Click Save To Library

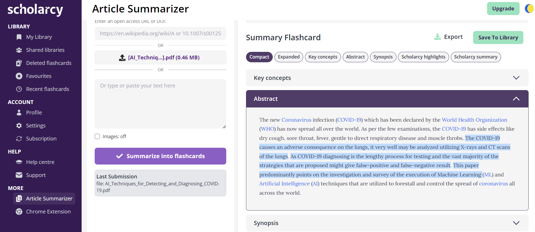[x=498, y=37]
